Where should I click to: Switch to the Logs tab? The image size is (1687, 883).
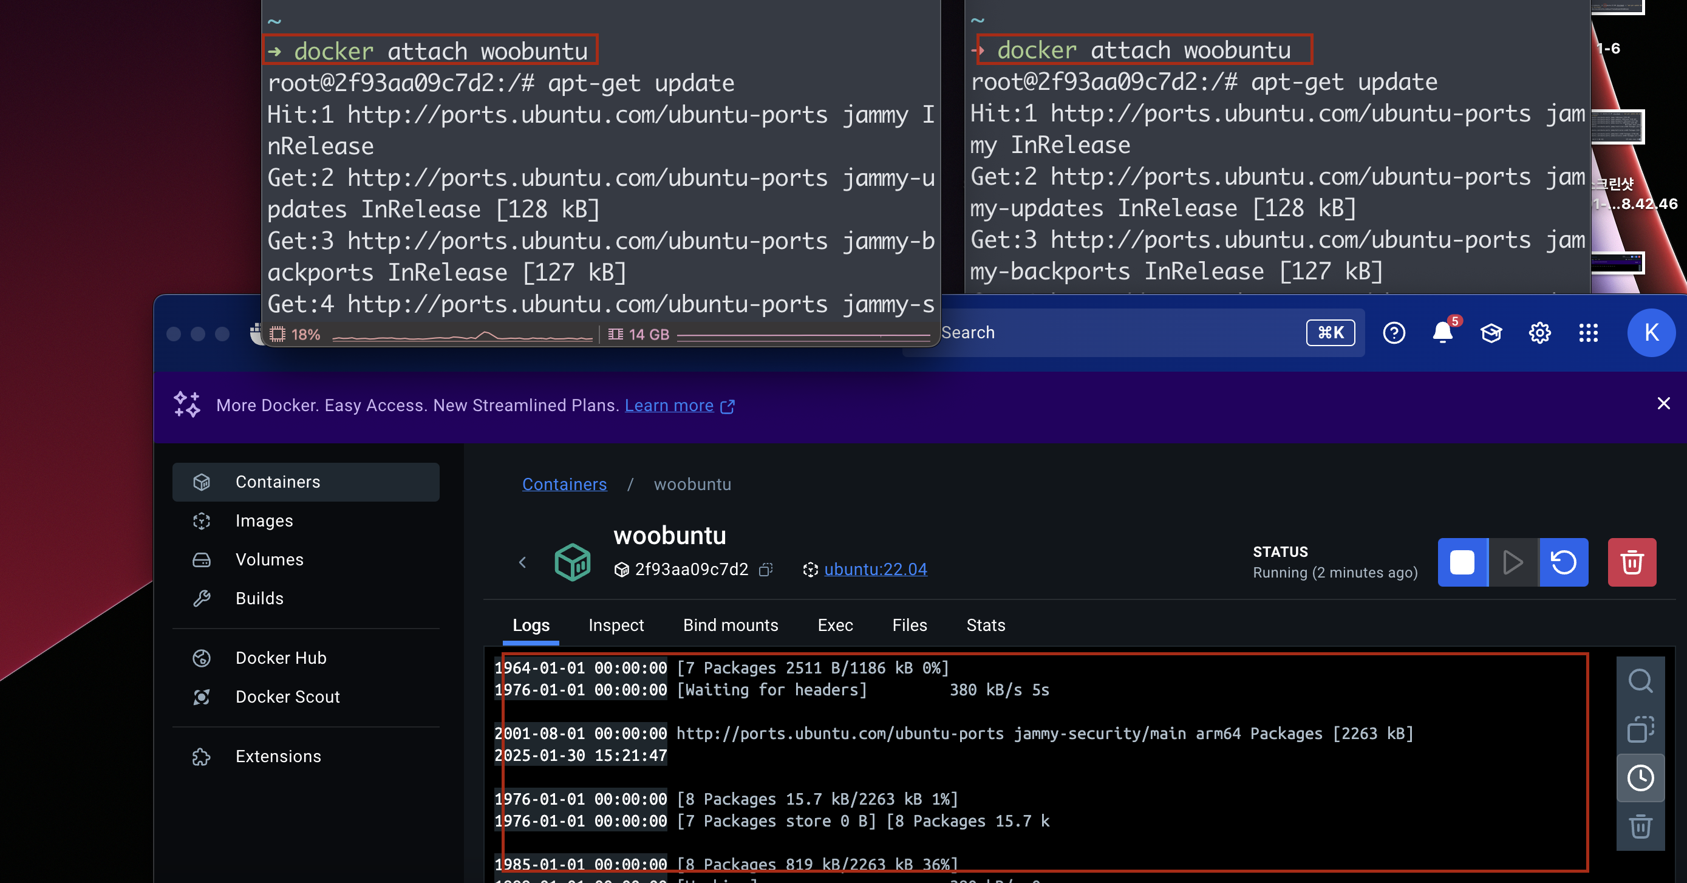(x=531, y=626)
